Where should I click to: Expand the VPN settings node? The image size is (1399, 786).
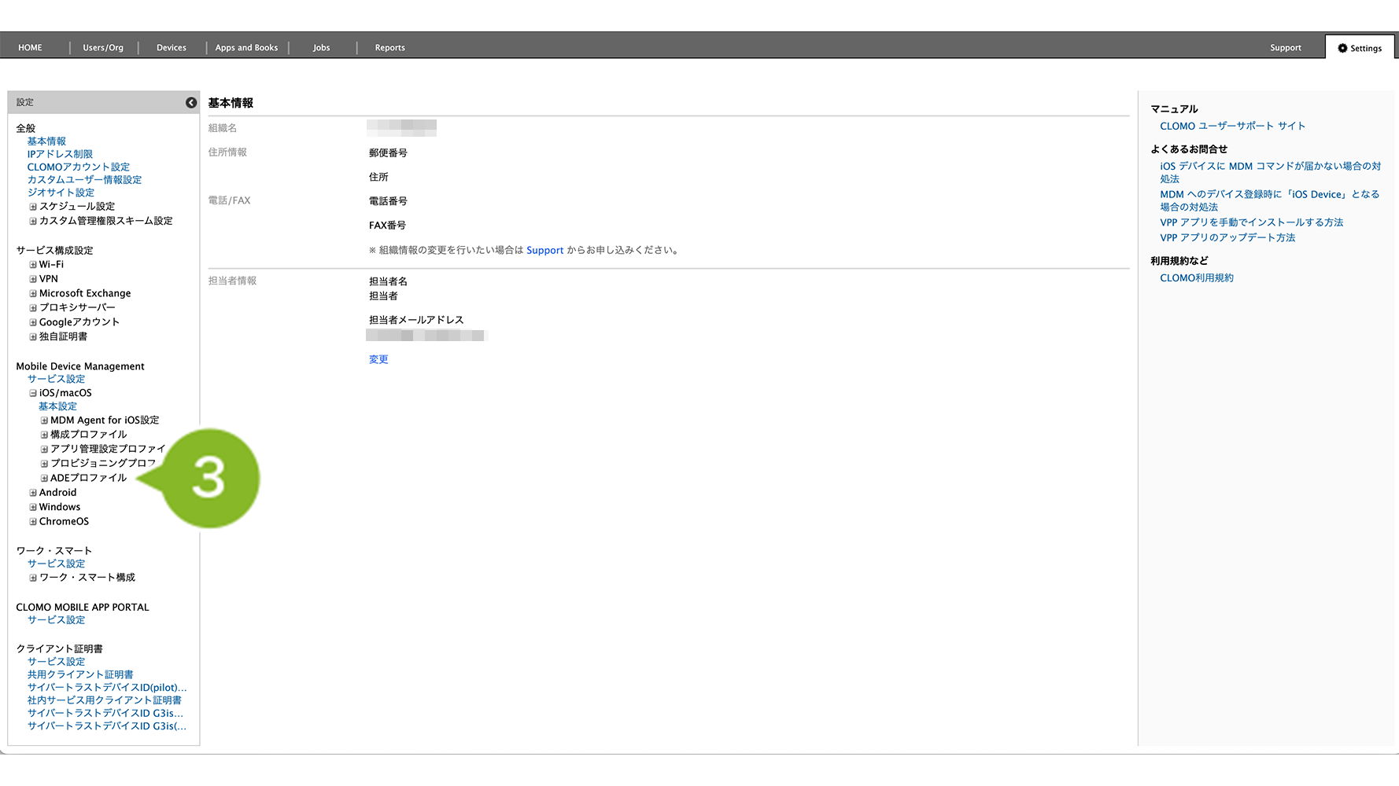point(33,279)
